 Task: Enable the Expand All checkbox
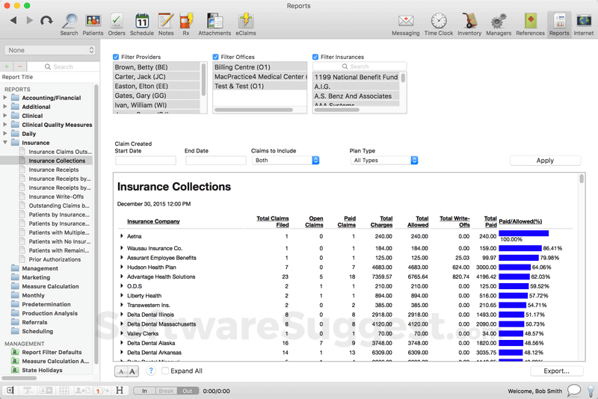165,371
